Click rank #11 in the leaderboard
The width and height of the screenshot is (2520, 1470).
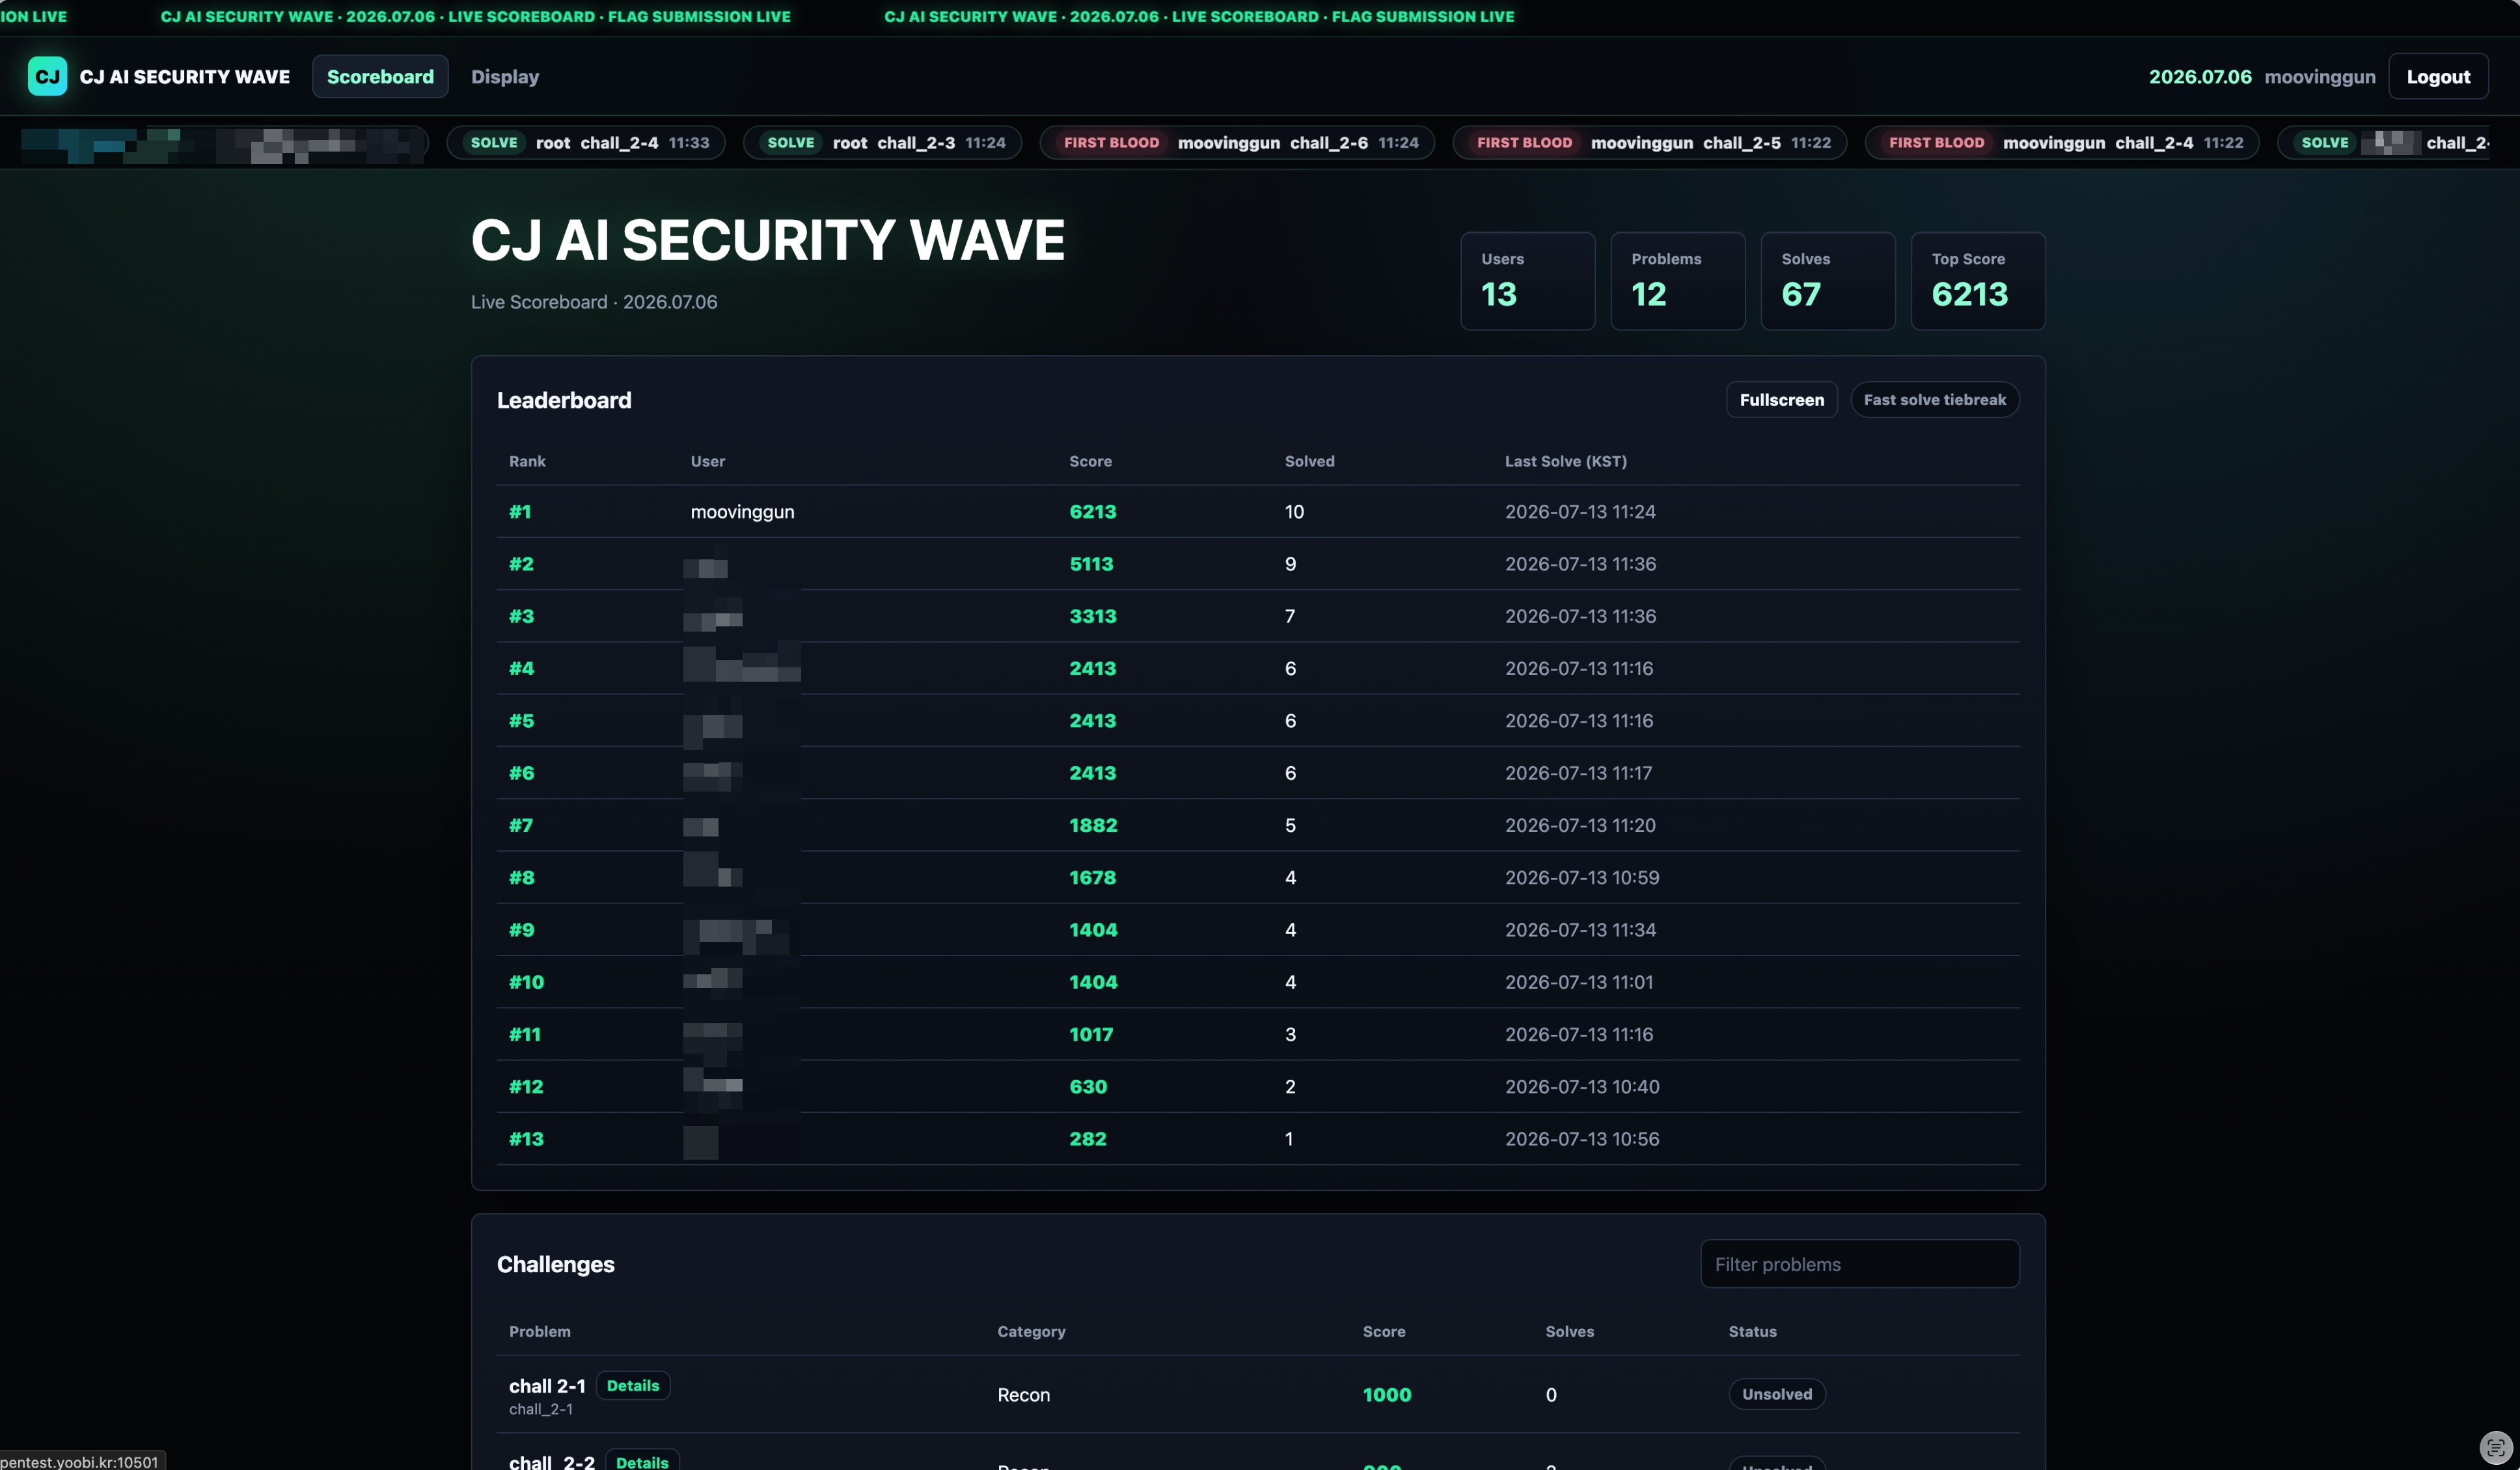[524, 1034]
